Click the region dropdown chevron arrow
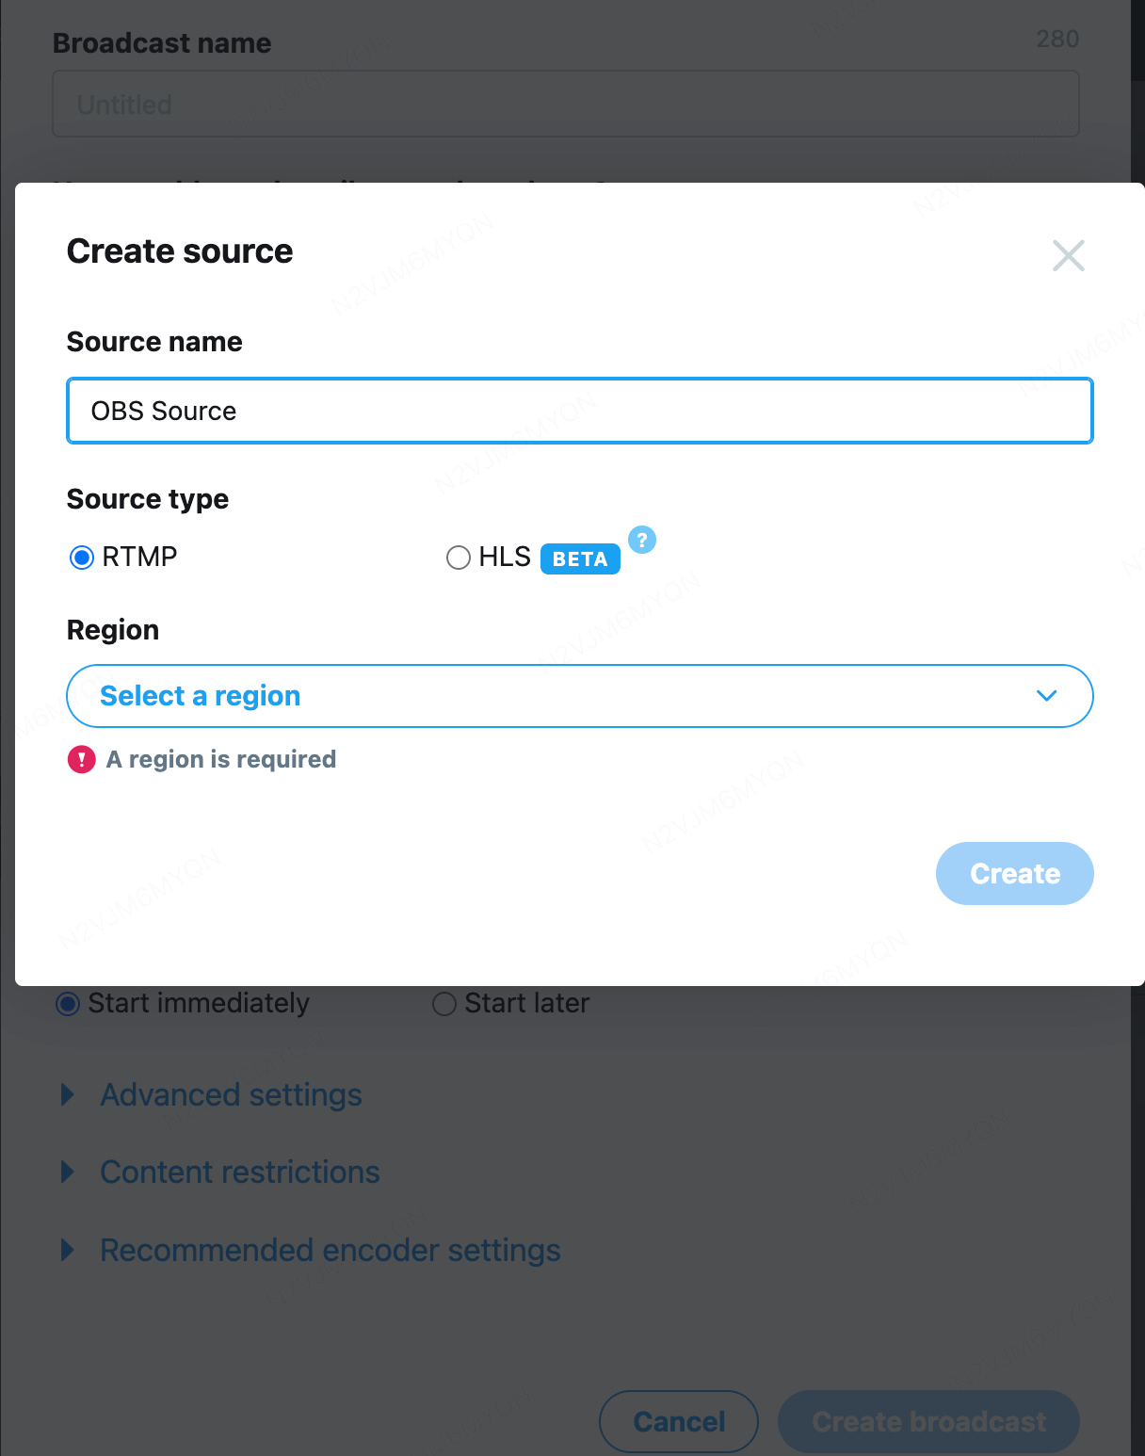1145x1456 pixels. pos(1046,696)
